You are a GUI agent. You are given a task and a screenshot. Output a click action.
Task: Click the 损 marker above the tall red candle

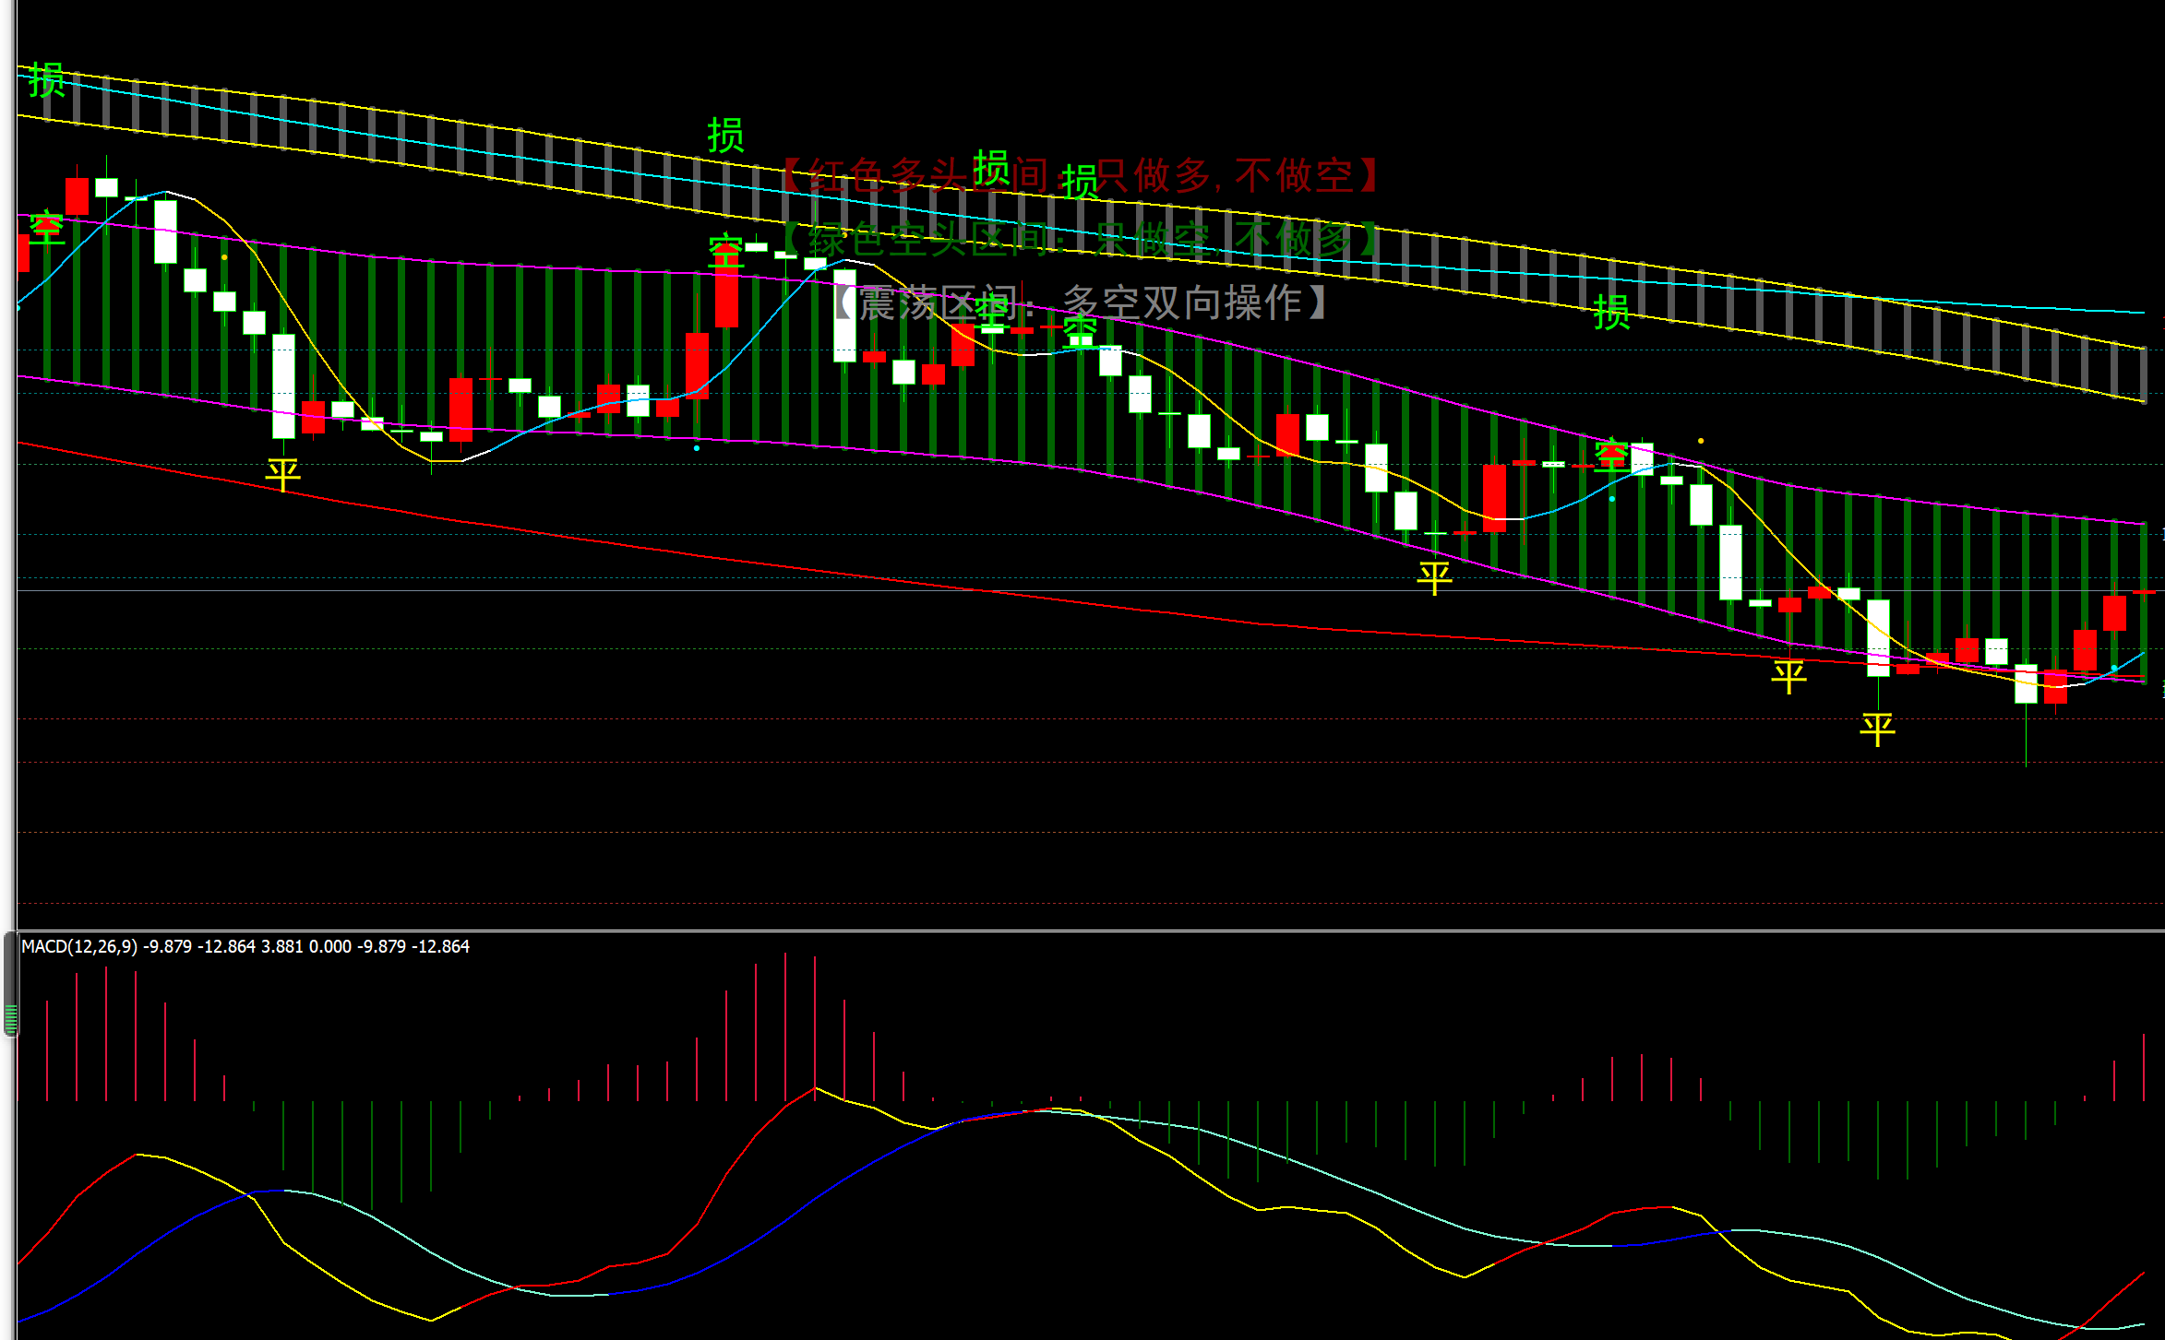[725, 136]
